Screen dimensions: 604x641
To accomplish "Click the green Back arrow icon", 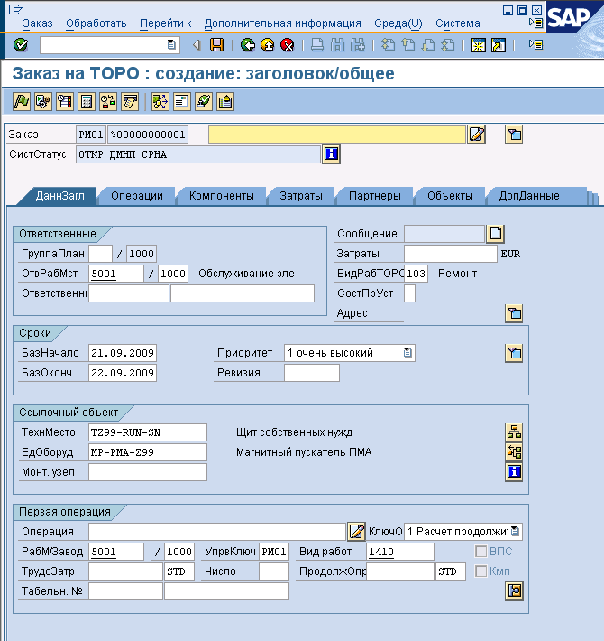I will point(247,44).
